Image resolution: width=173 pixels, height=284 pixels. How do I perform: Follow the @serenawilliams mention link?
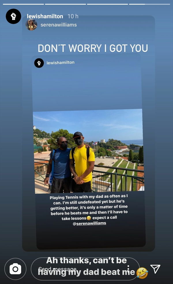[x=89, y=223]
